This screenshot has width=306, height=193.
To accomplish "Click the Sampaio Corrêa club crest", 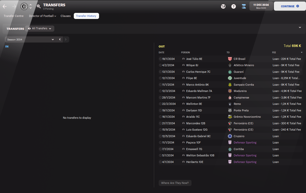I will click(230, 85).
